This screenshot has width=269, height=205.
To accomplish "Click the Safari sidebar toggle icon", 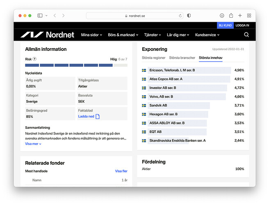I will click(x=40, y=16).
